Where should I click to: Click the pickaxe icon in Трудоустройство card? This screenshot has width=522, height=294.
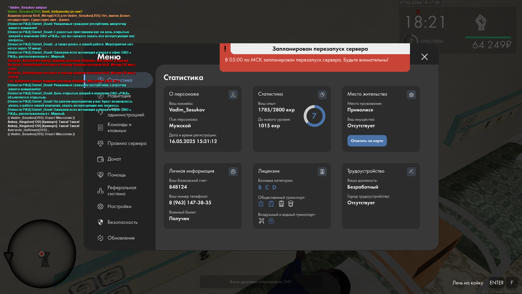411,171
